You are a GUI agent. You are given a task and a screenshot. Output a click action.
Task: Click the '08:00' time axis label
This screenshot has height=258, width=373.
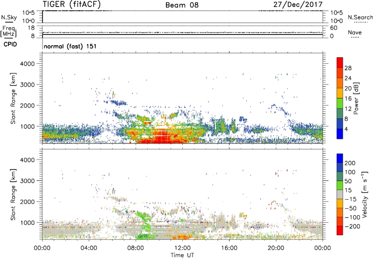[136, 248]
